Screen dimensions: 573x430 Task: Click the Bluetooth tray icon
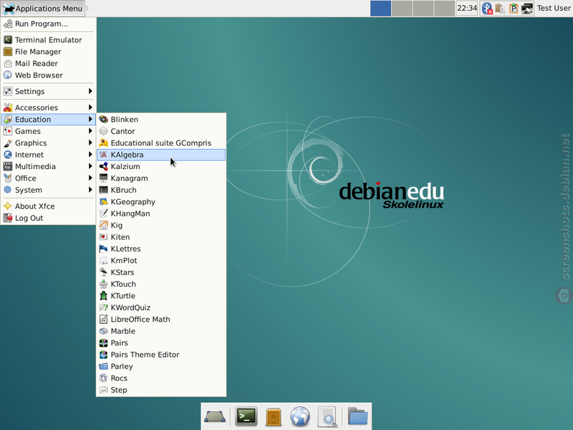[x=487, y=9]
